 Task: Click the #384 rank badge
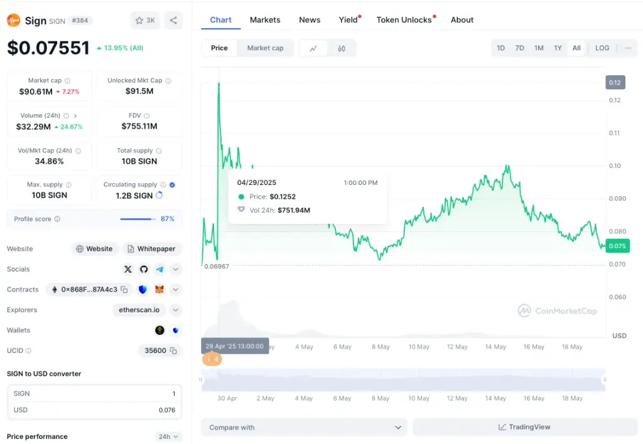pos(80,21)
